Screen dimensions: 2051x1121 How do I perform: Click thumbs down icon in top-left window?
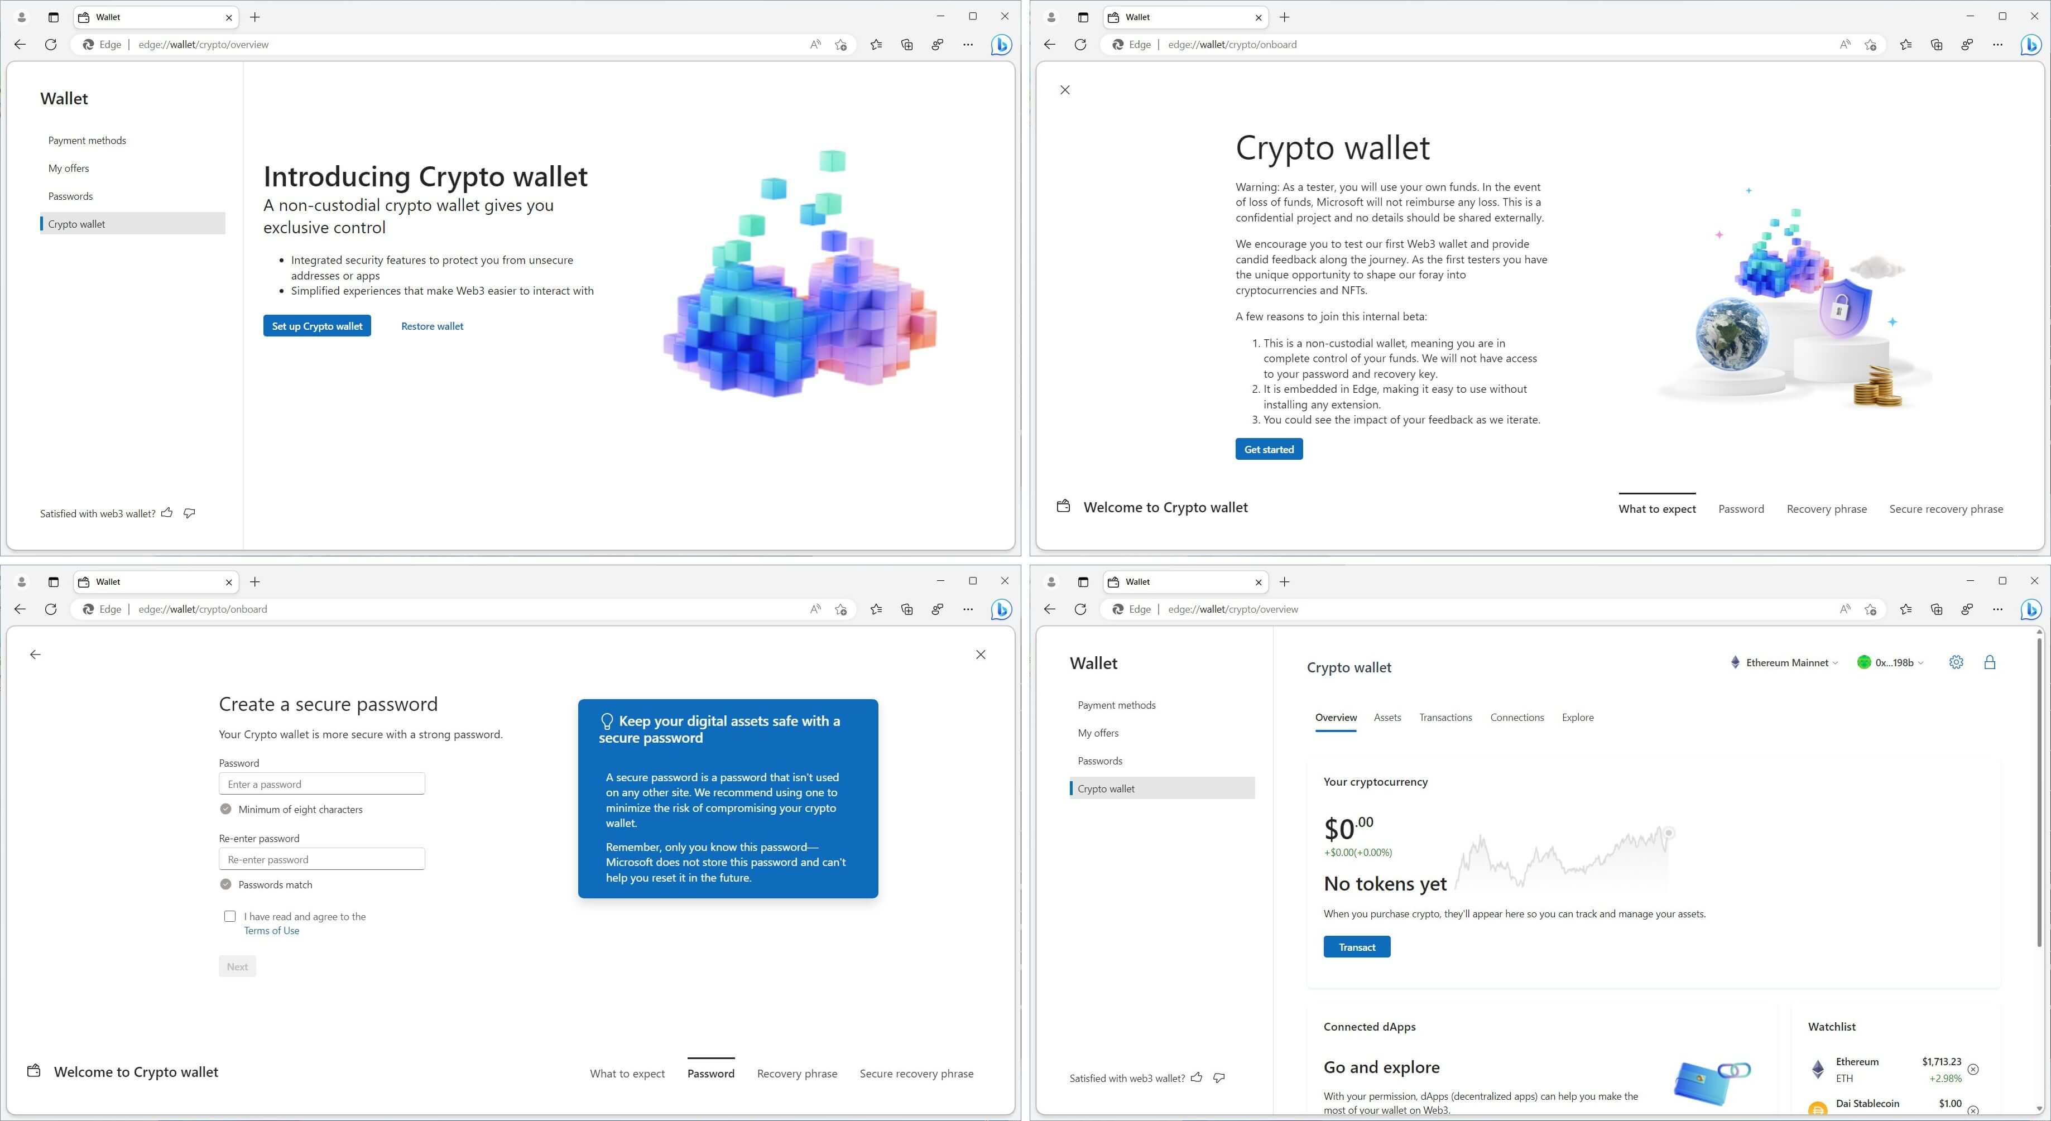(x=190, y=513)
